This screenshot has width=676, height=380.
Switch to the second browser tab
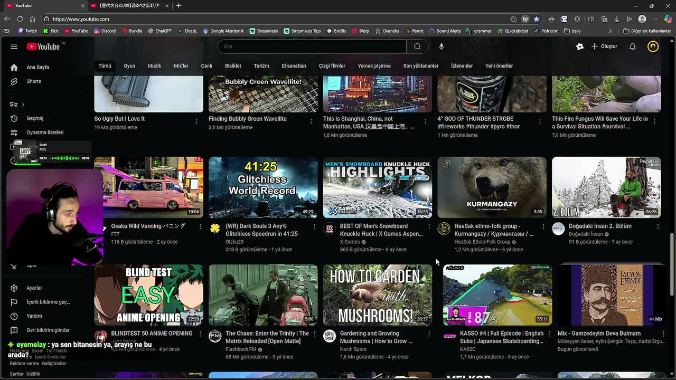click(129, 6)
